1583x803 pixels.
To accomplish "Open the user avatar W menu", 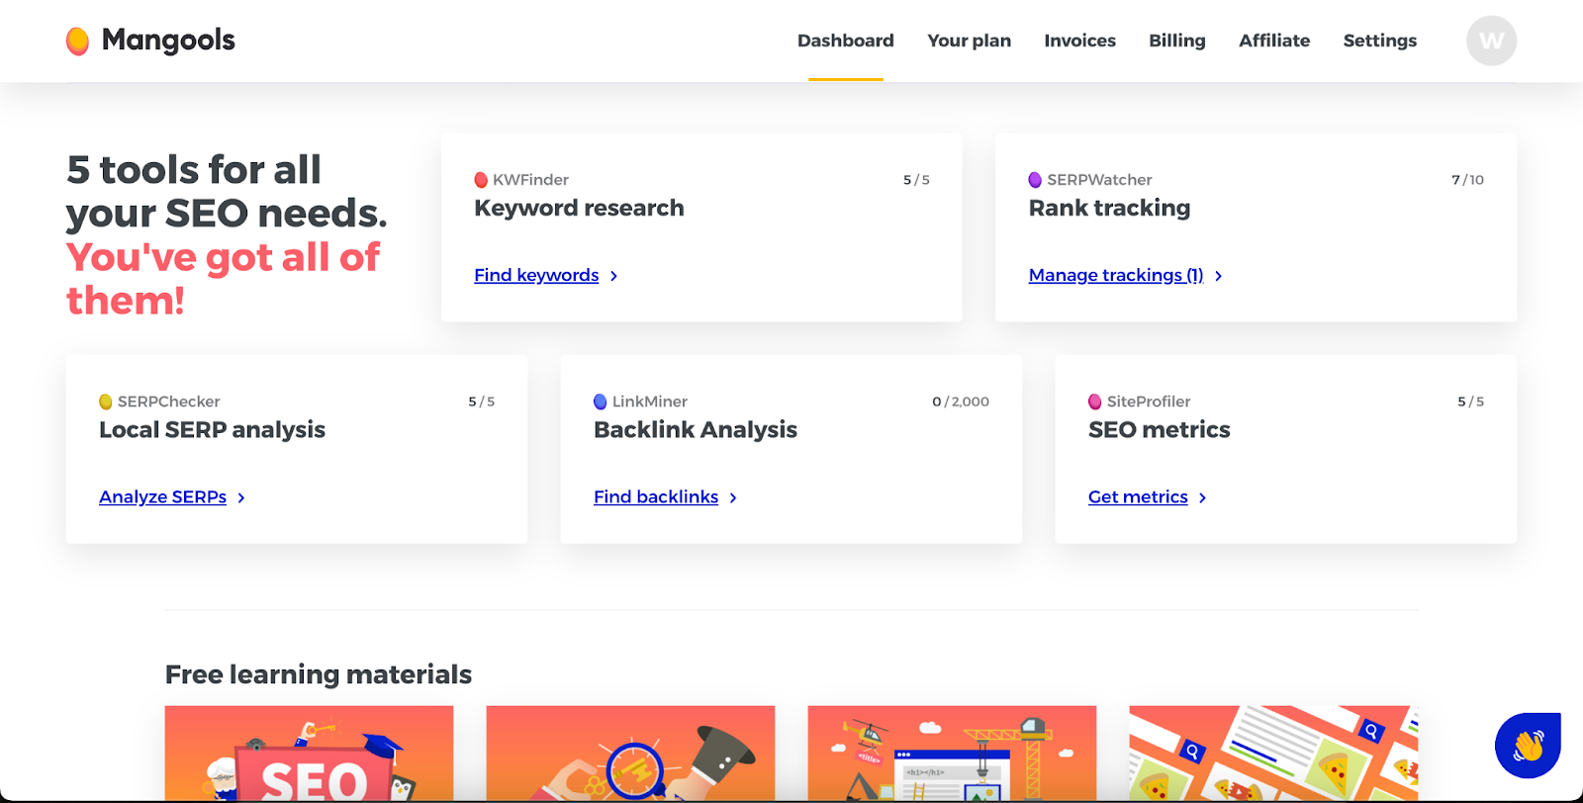I will coord(1491,41).
